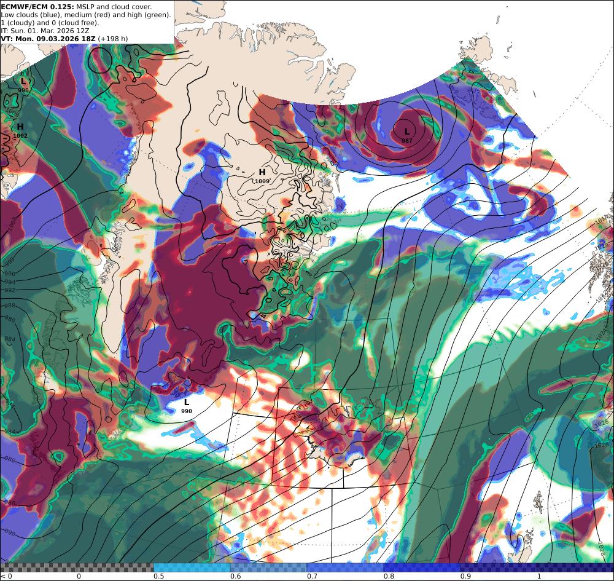
Task: Click the low pressure marker "L 987"
Action: coord(407,135)
